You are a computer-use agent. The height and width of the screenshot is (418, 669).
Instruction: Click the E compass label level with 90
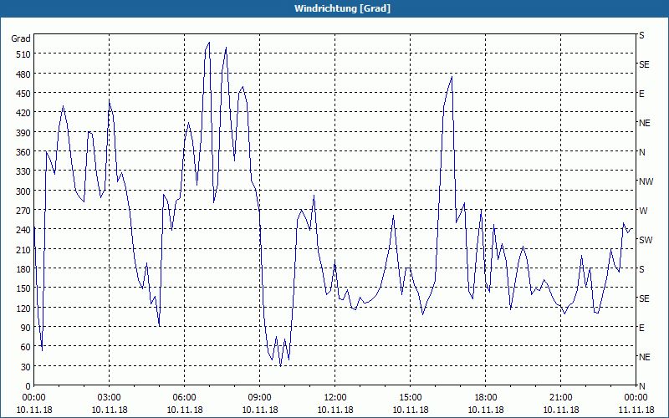[641, 328]
